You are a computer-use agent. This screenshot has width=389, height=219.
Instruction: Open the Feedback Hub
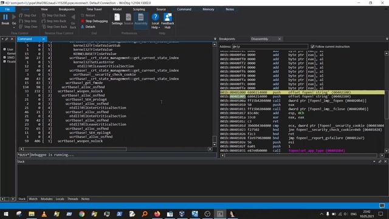168,21
